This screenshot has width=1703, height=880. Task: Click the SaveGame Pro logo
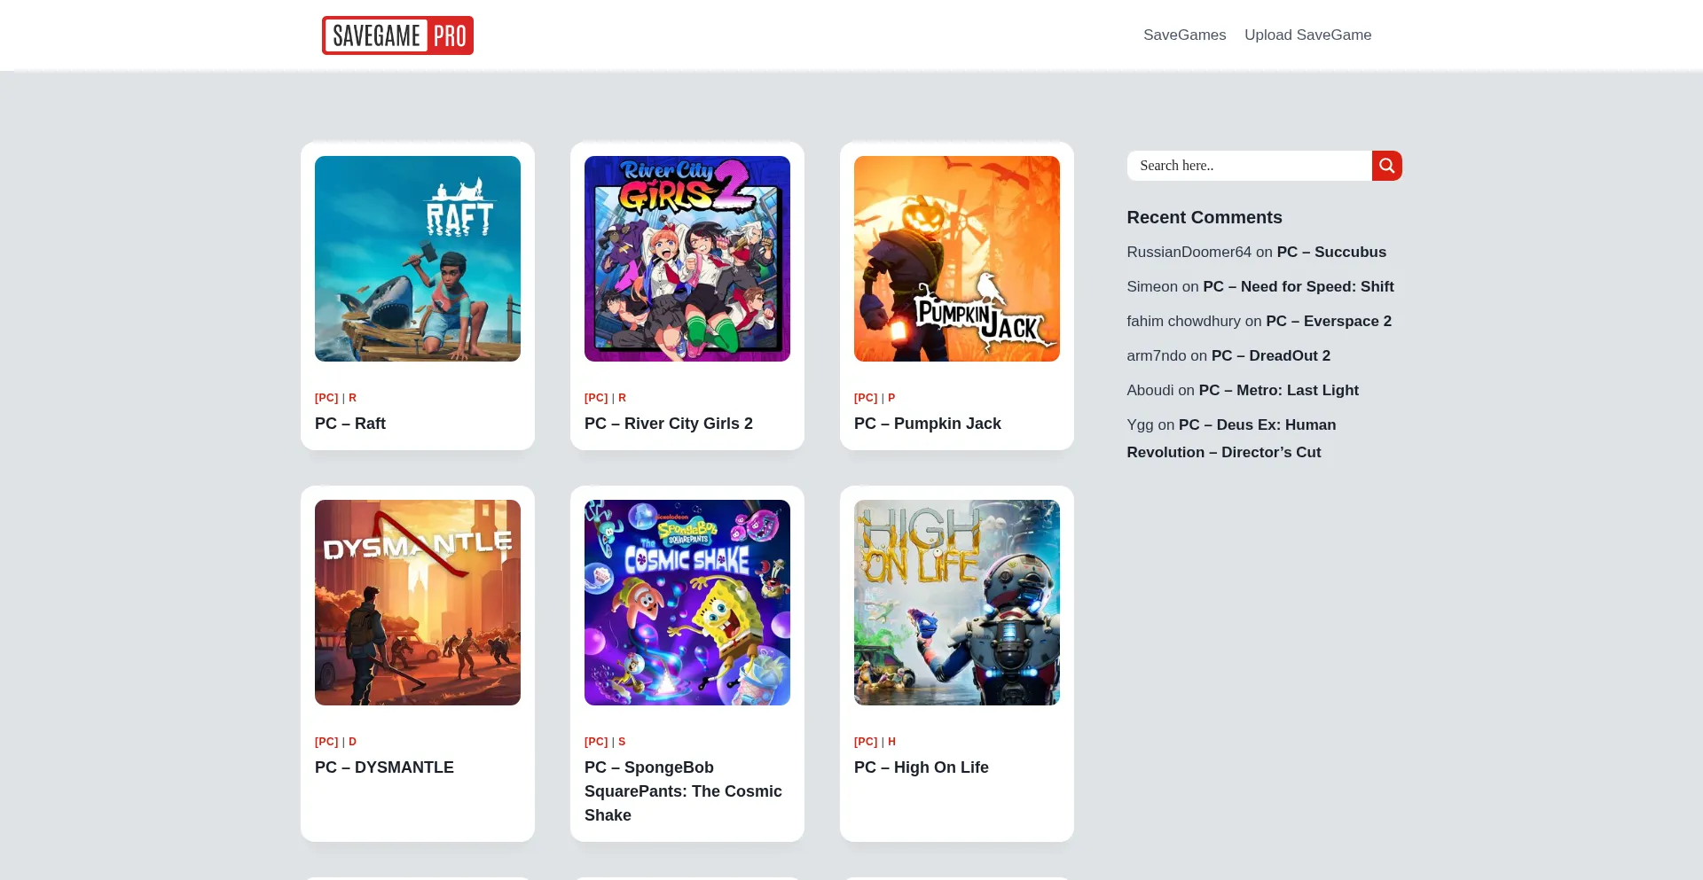click(x=397, y=35)
